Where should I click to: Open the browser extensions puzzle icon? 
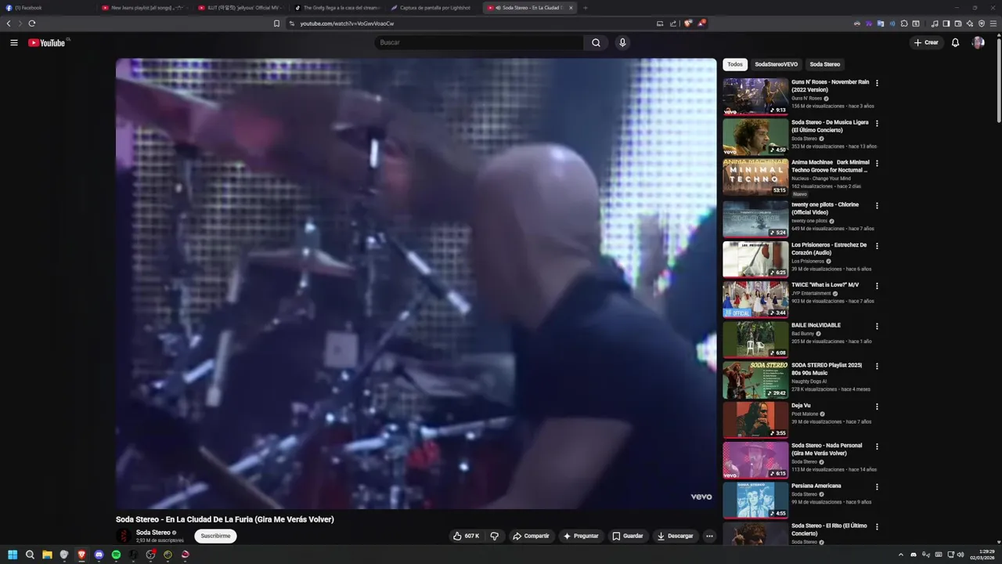(x=904, y=23)
